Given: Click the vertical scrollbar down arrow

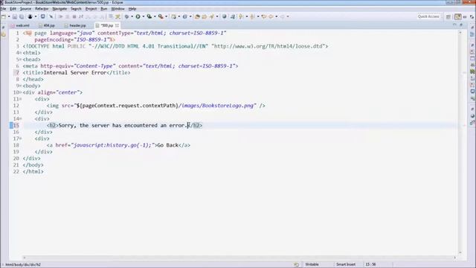Looking at the screenshot, I should (x=460, y=252).
